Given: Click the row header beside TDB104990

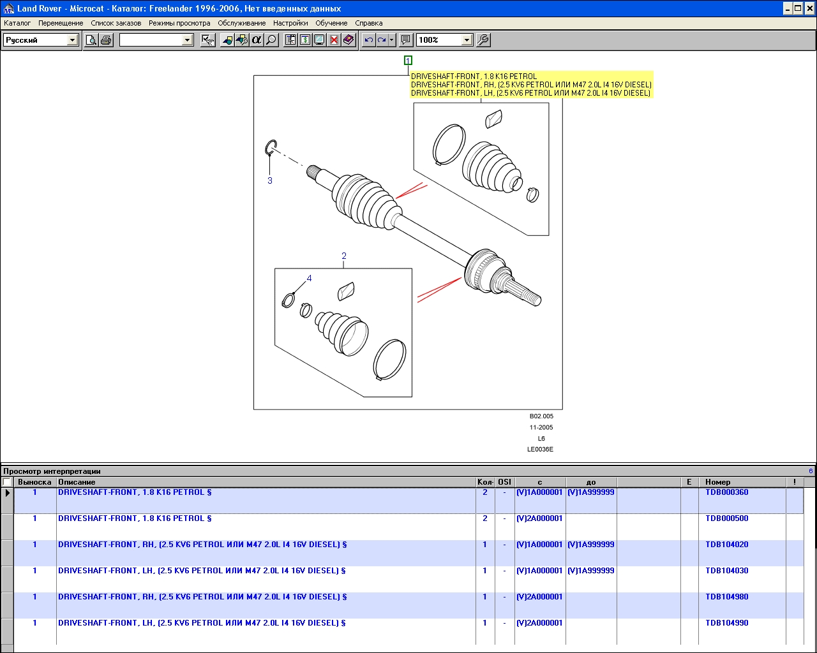Looking at the screenshot, I should [7, 631].
